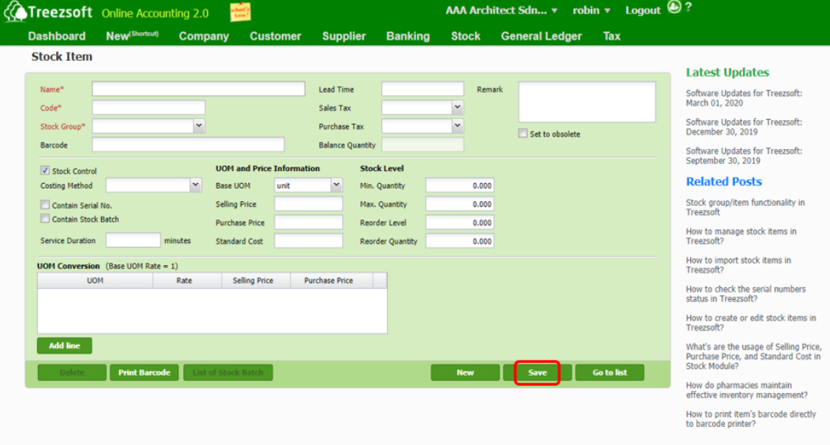Click the Print Barcode button
Image resolution: width=830 pixels, height=445 pixels.
(144, 372)
